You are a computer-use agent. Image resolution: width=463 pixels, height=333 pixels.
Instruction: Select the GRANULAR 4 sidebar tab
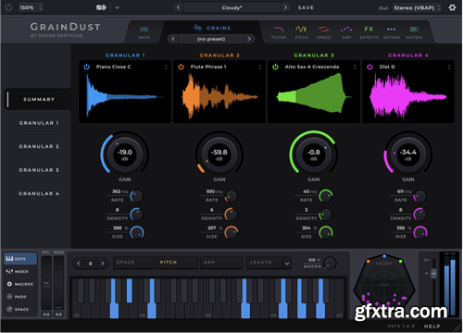[39, 193]
